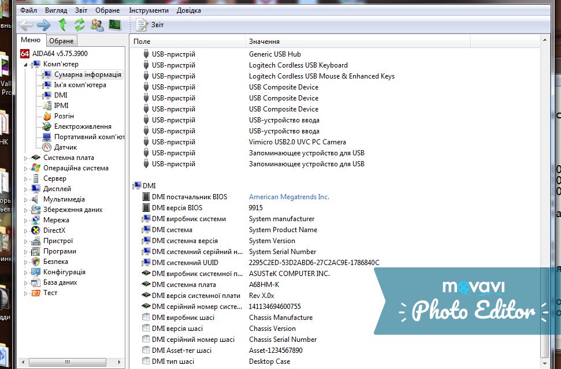This screenshot has width=561, height=369.
Task: Click the DMI section header
Action: click(x=144, y=185)
